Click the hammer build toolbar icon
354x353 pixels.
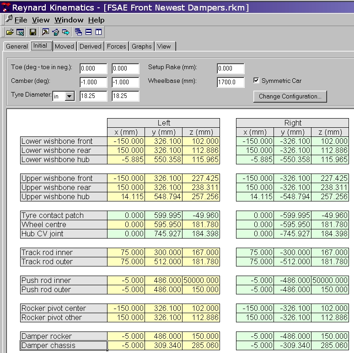point(45,32)
